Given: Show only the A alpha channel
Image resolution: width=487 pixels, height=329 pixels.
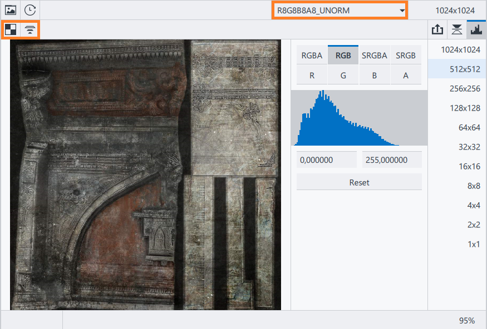Looking at the screenshot, I should [406, 76].
